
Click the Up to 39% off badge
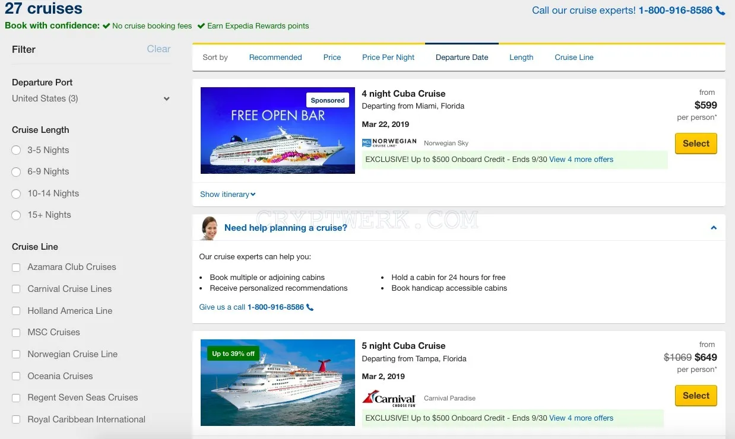[233, 354]
